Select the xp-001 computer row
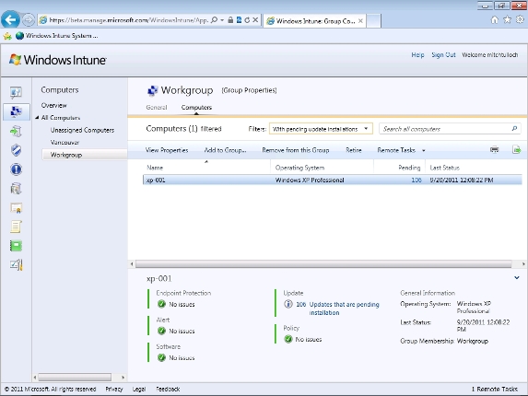Viewport: 528px width, 396px height. [x=333, y=180]
